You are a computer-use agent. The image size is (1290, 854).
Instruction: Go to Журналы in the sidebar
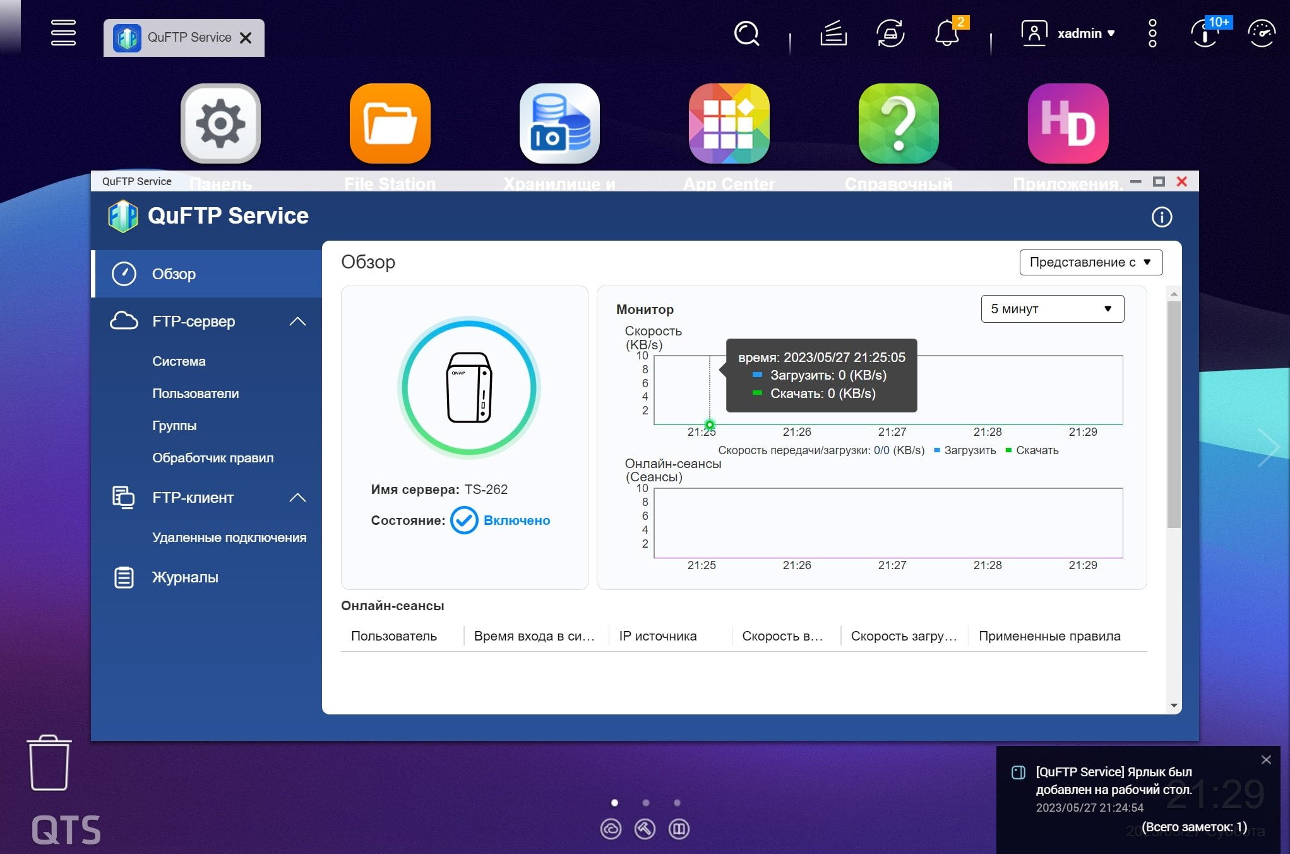(x=185, y=577)
